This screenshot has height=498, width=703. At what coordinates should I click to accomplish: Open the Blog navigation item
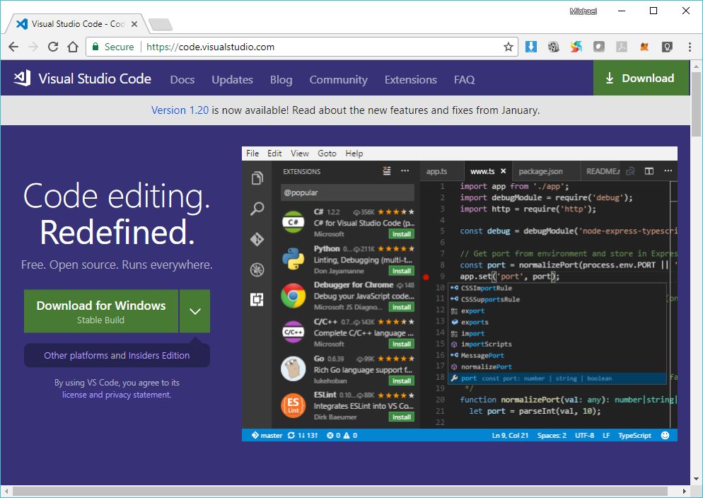pyautogui.click(x=281, y=80)
